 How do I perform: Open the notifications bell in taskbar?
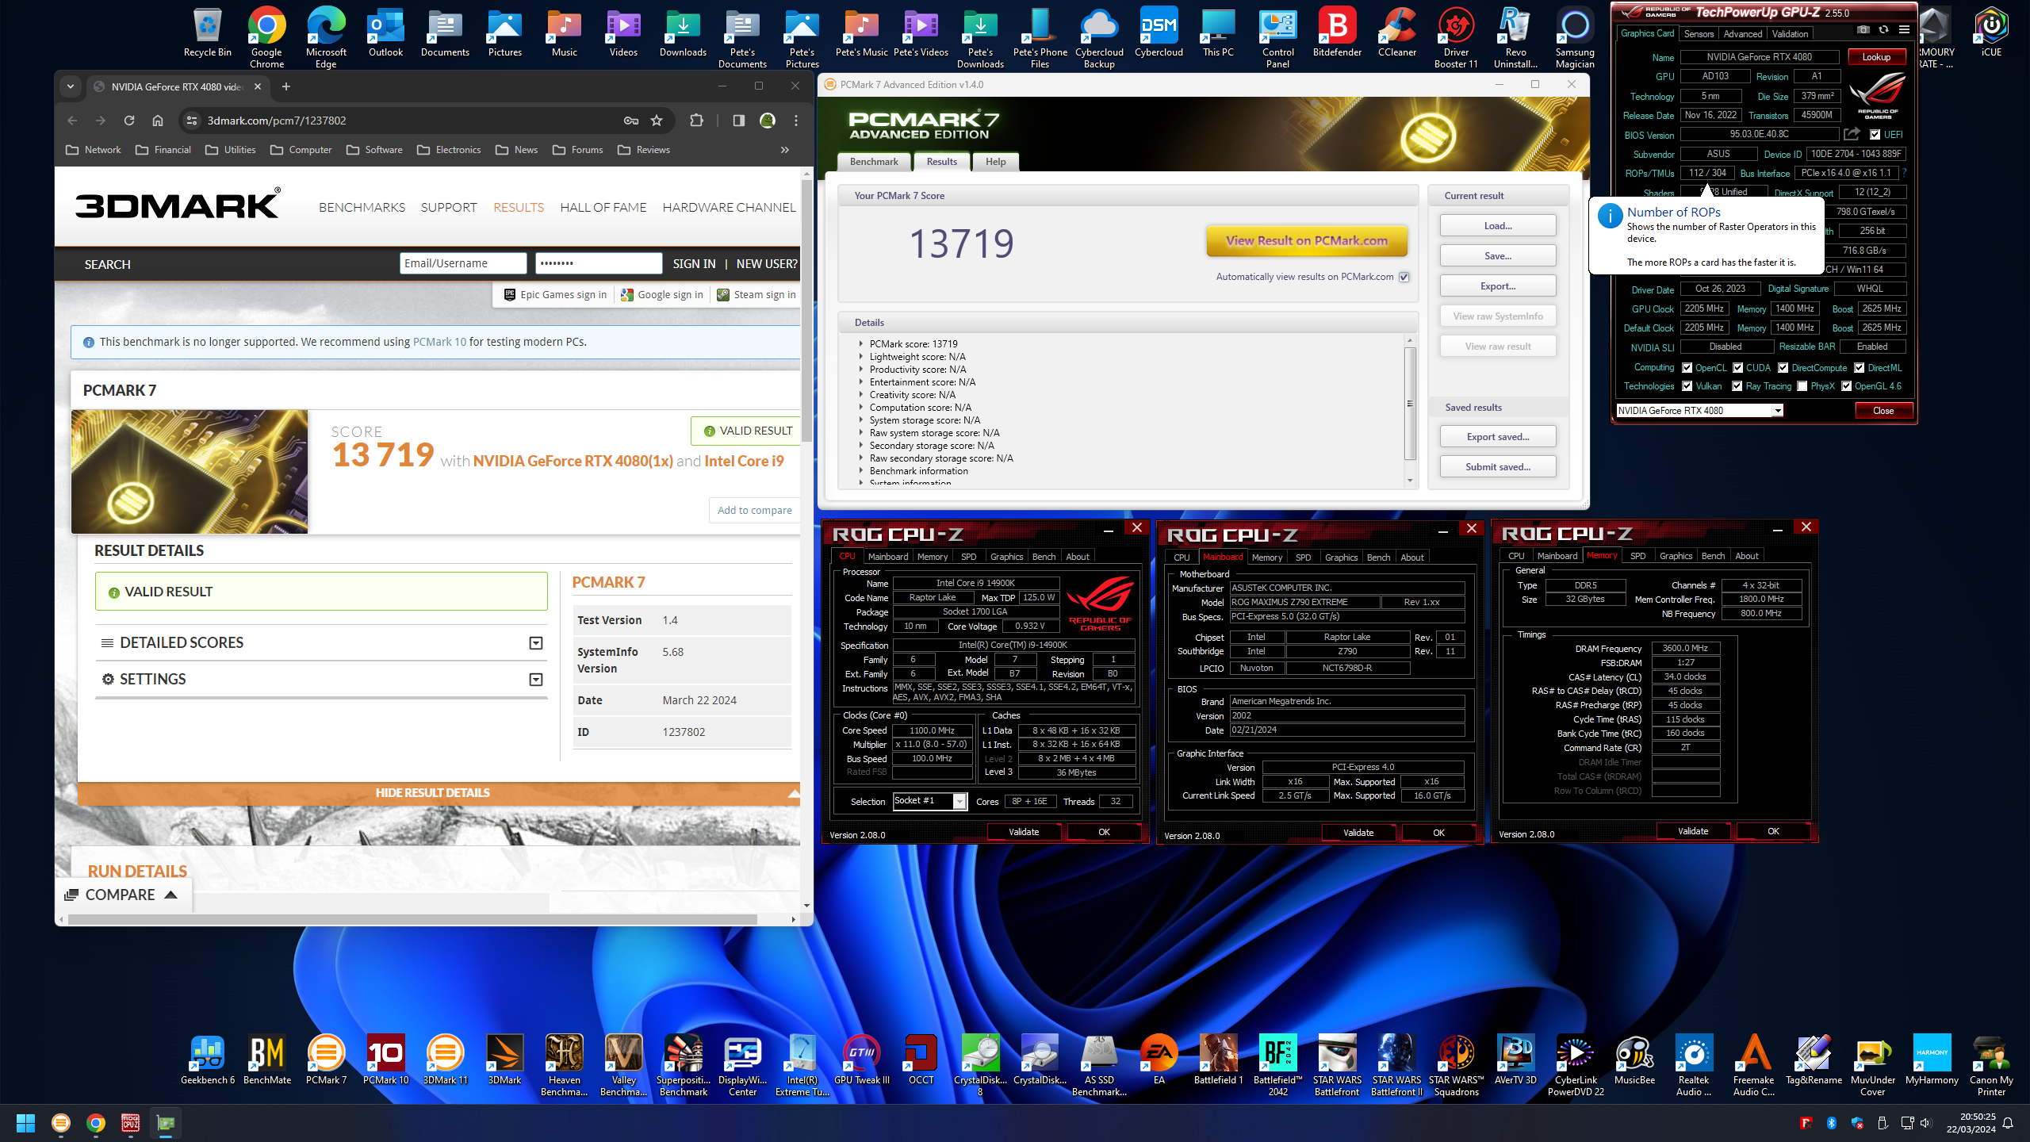(x=2009, y=1123)
